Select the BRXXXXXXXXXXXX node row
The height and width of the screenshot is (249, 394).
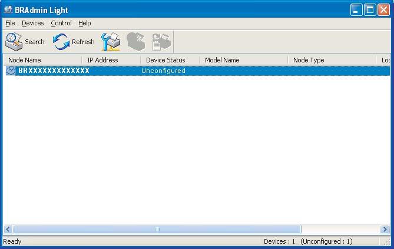(197, 71)
